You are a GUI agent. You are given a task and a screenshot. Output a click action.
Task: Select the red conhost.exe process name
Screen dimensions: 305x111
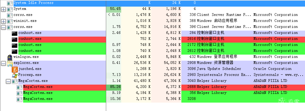(x=30, y=39)
